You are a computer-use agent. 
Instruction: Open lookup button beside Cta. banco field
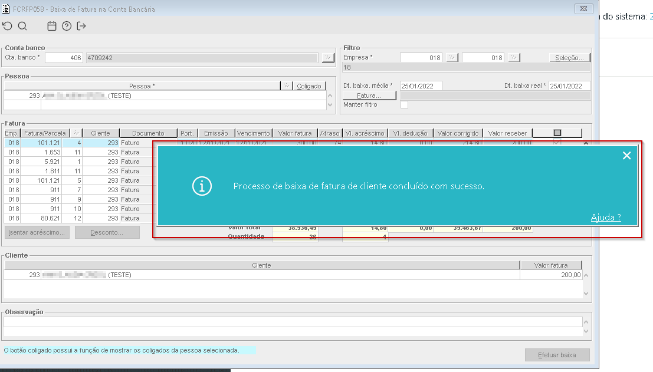(x=328, y=57)
